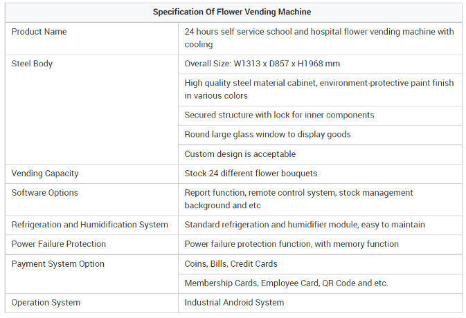
Task: Select the 'Power Failure Protection' row label
Action: pyautogui.click(x=59, y=243)
